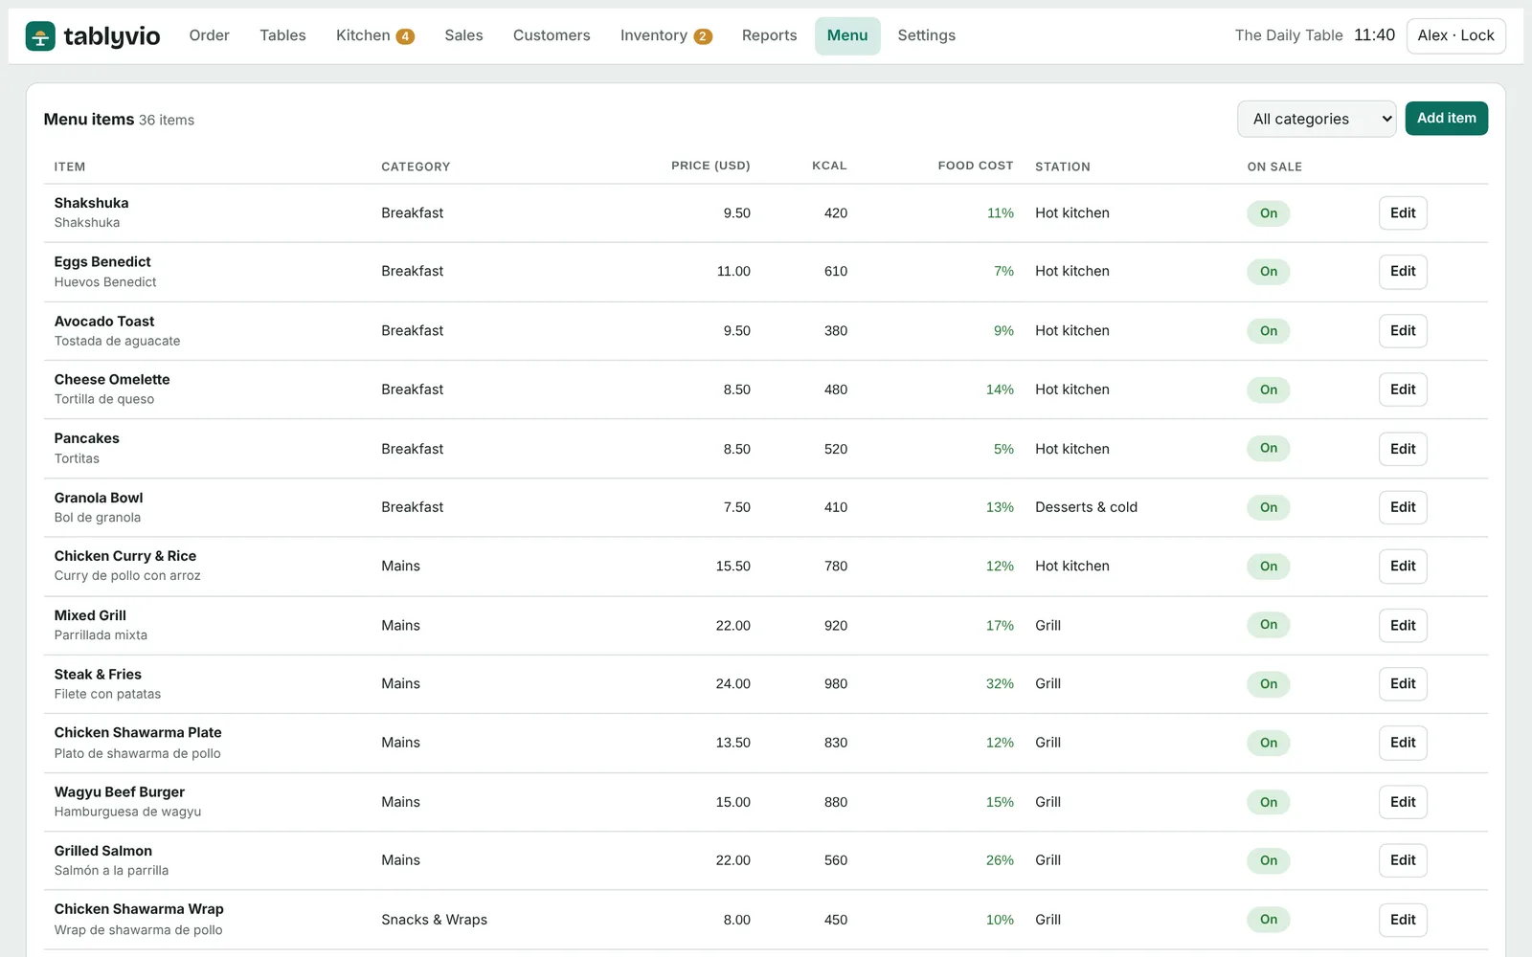Click the Add item button

tap(1446, 119)
